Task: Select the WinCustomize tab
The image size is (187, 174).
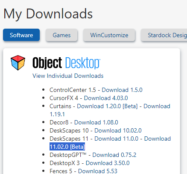Action: pyautogui.click(x=109, y=35)
